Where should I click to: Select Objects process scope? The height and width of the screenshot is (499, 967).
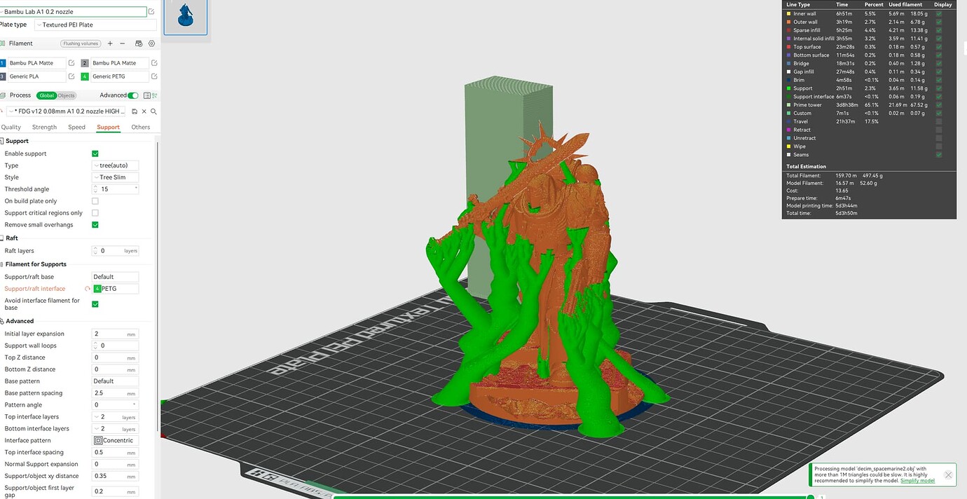67,95
